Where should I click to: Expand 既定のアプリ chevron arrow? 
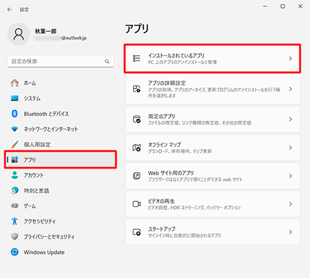tap(290, 119)
